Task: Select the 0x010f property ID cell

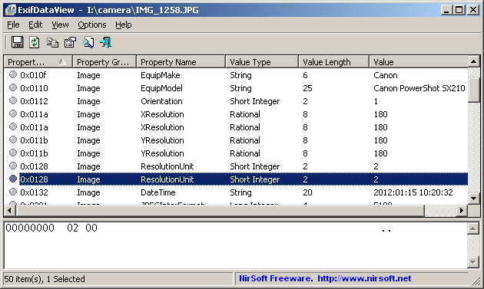Action: 33,75
